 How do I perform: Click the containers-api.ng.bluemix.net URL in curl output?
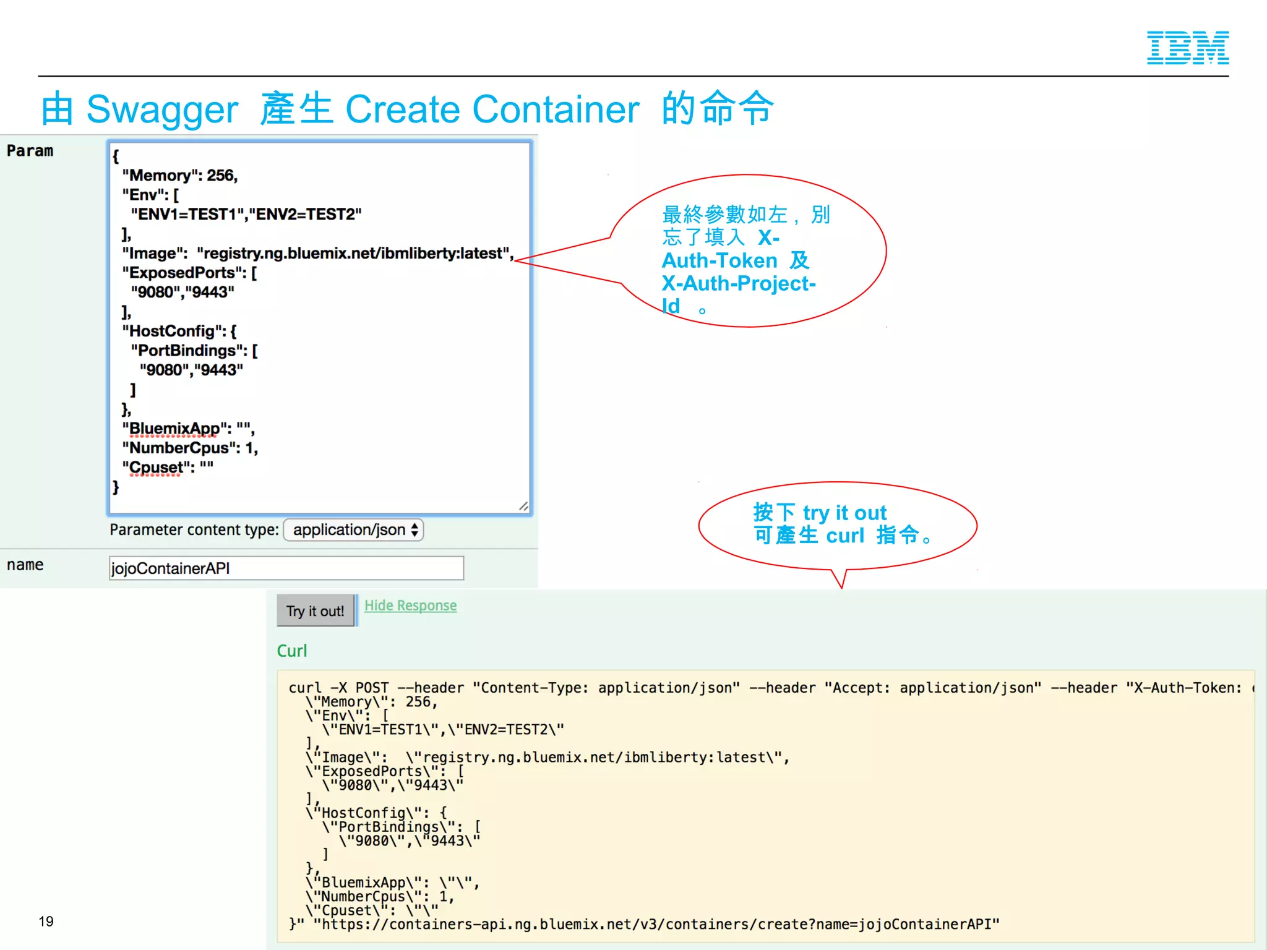coord(656,924)
